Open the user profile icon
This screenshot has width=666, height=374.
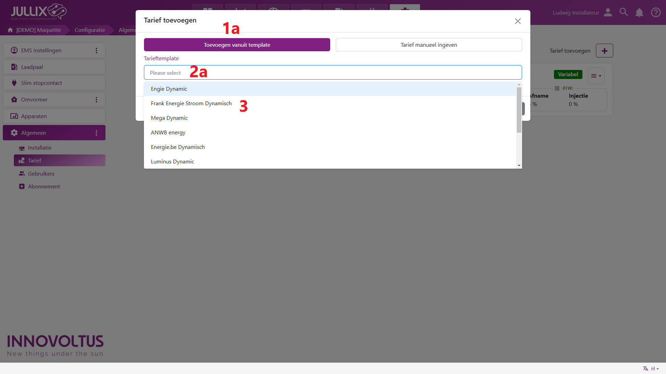tap(608, 12)
